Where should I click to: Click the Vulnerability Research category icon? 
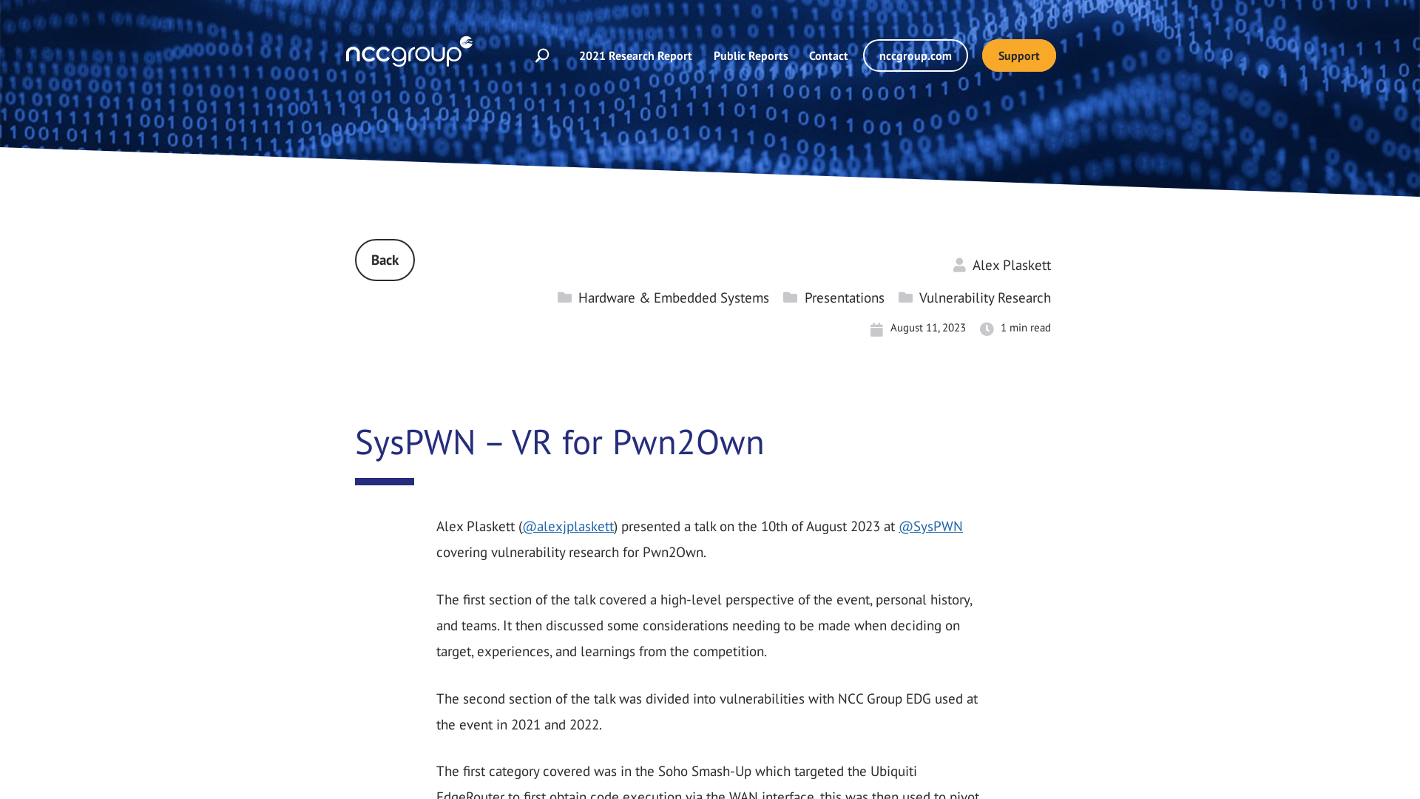coord(905,297)
